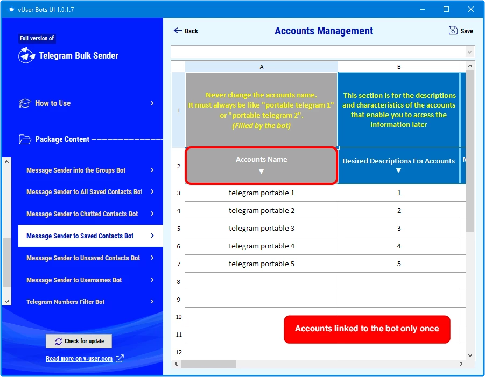
Task: Click the Accounts Management title
Action: pyautogui.click(x=324, y=31)
